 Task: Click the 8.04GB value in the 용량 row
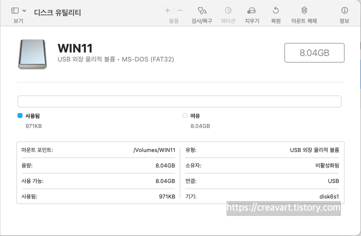coord(165,165)
